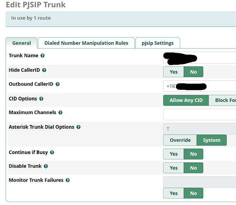Click the Trunk Name help icon
This screenshot has height=205, width=236.
pos(43,56)
